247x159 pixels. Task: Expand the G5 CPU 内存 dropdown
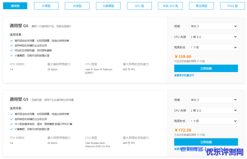pos(214,111)
